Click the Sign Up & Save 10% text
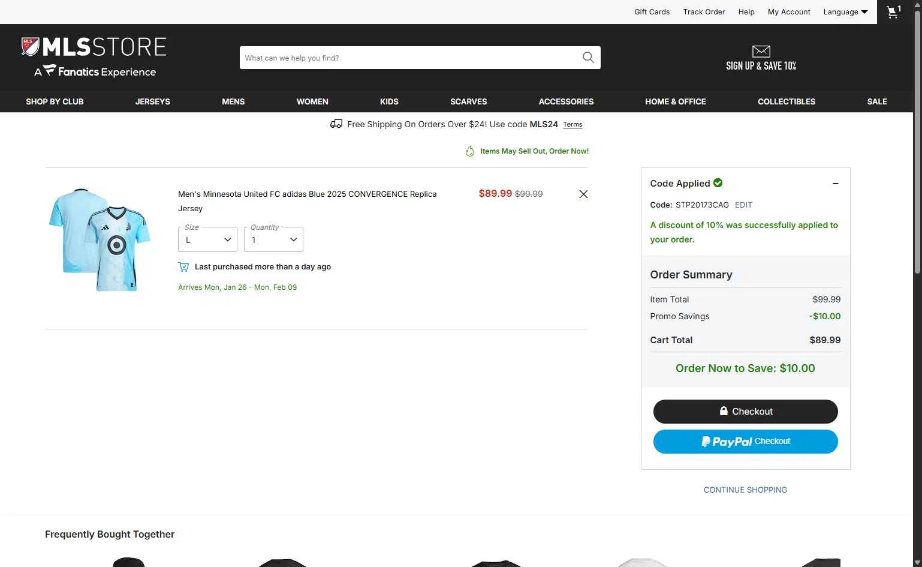The image size is (922, 567). coord(761,66)
